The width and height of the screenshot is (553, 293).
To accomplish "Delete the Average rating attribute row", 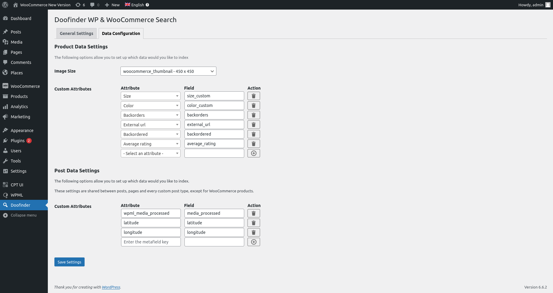I will pyautogui.click(x=253, y=144).
